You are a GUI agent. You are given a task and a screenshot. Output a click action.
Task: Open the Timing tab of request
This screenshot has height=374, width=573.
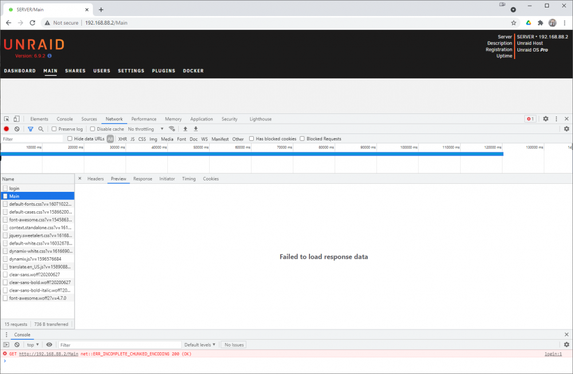tap(189, 179)
